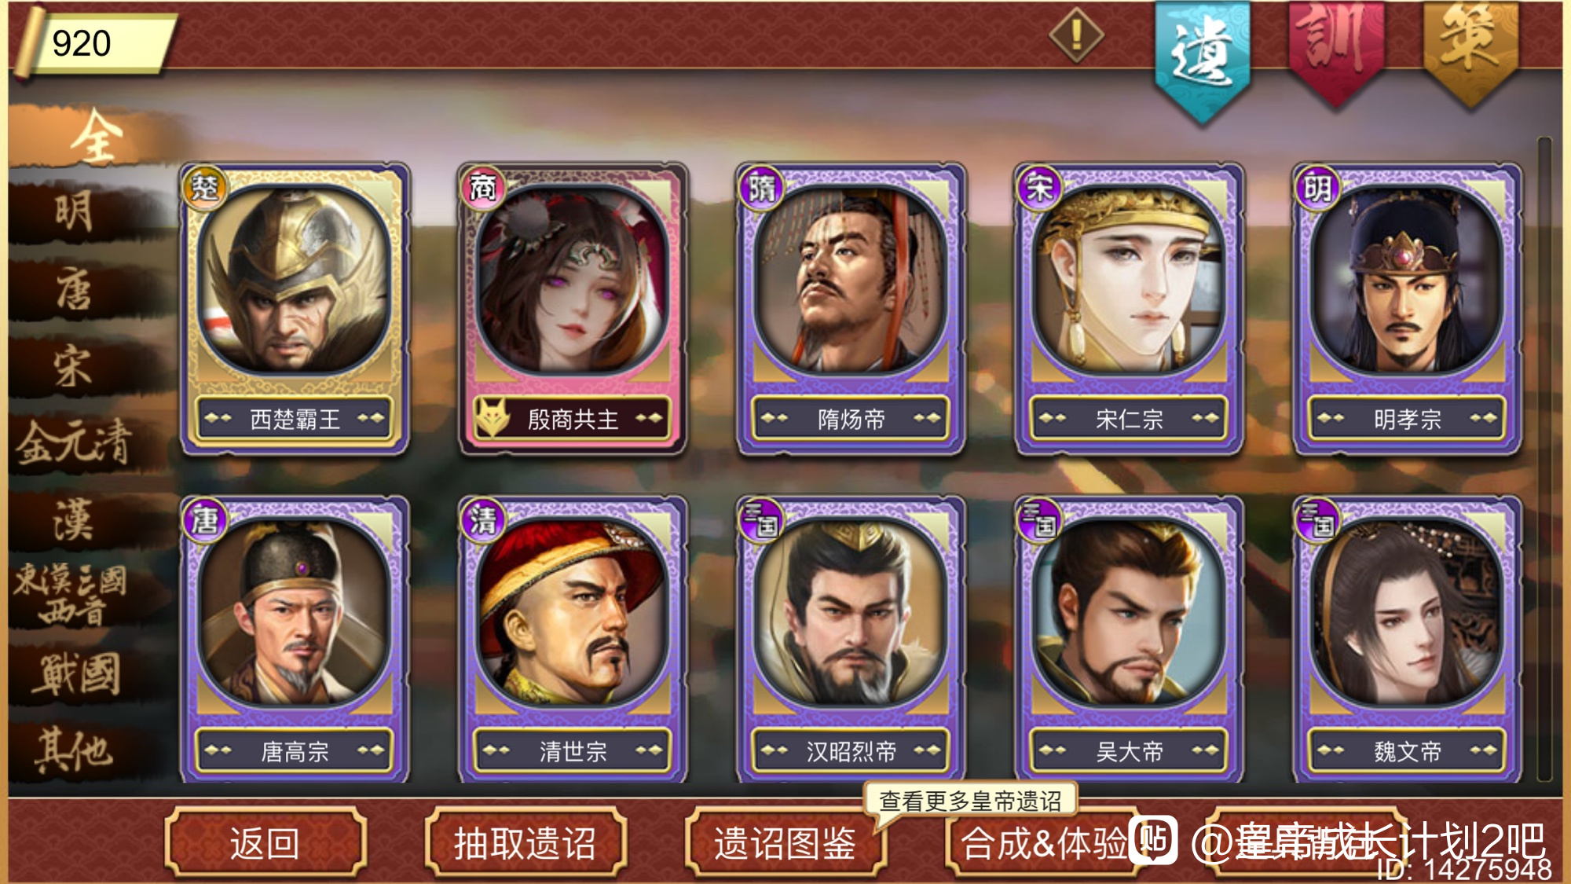Switch to the 金元清 dynasty filter
Image resolution: width=1571 pixels, height=884 pixels.
pos(75,442)
